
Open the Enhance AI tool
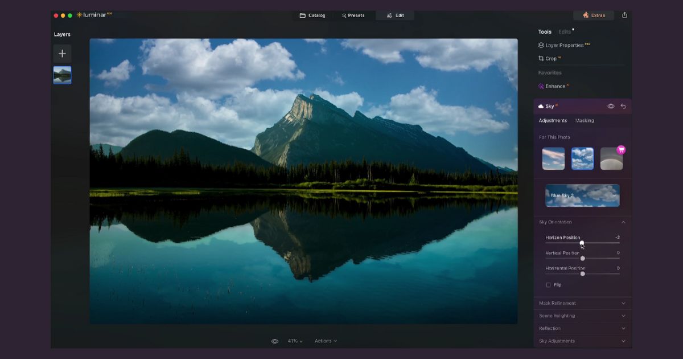tap(554, 87)
